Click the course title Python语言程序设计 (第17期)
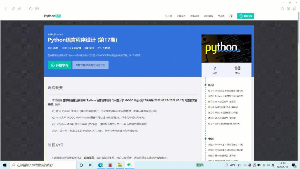Screen dimensions: 300x169 pyautogui.click(x=82, y=40)
